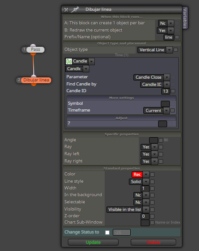Edit the Z-order value field
This screenshot has width=199, height=251.
pyautogui.click(x=145, y=216)
